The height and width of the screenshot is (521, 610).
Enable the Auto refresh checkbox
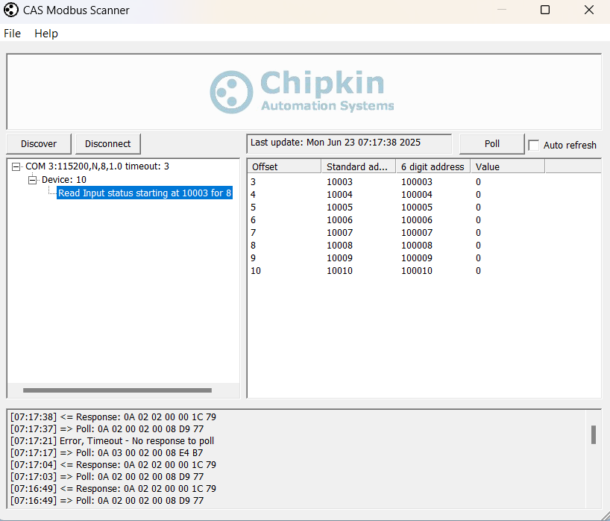534,146
